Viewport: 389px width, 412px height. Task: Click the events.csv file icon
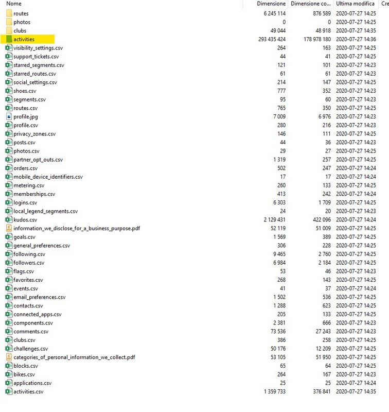(9, 288)
